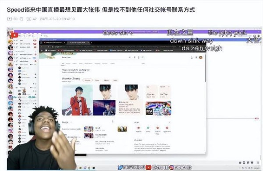Open the Google apps grid icon

coord(196,58)
